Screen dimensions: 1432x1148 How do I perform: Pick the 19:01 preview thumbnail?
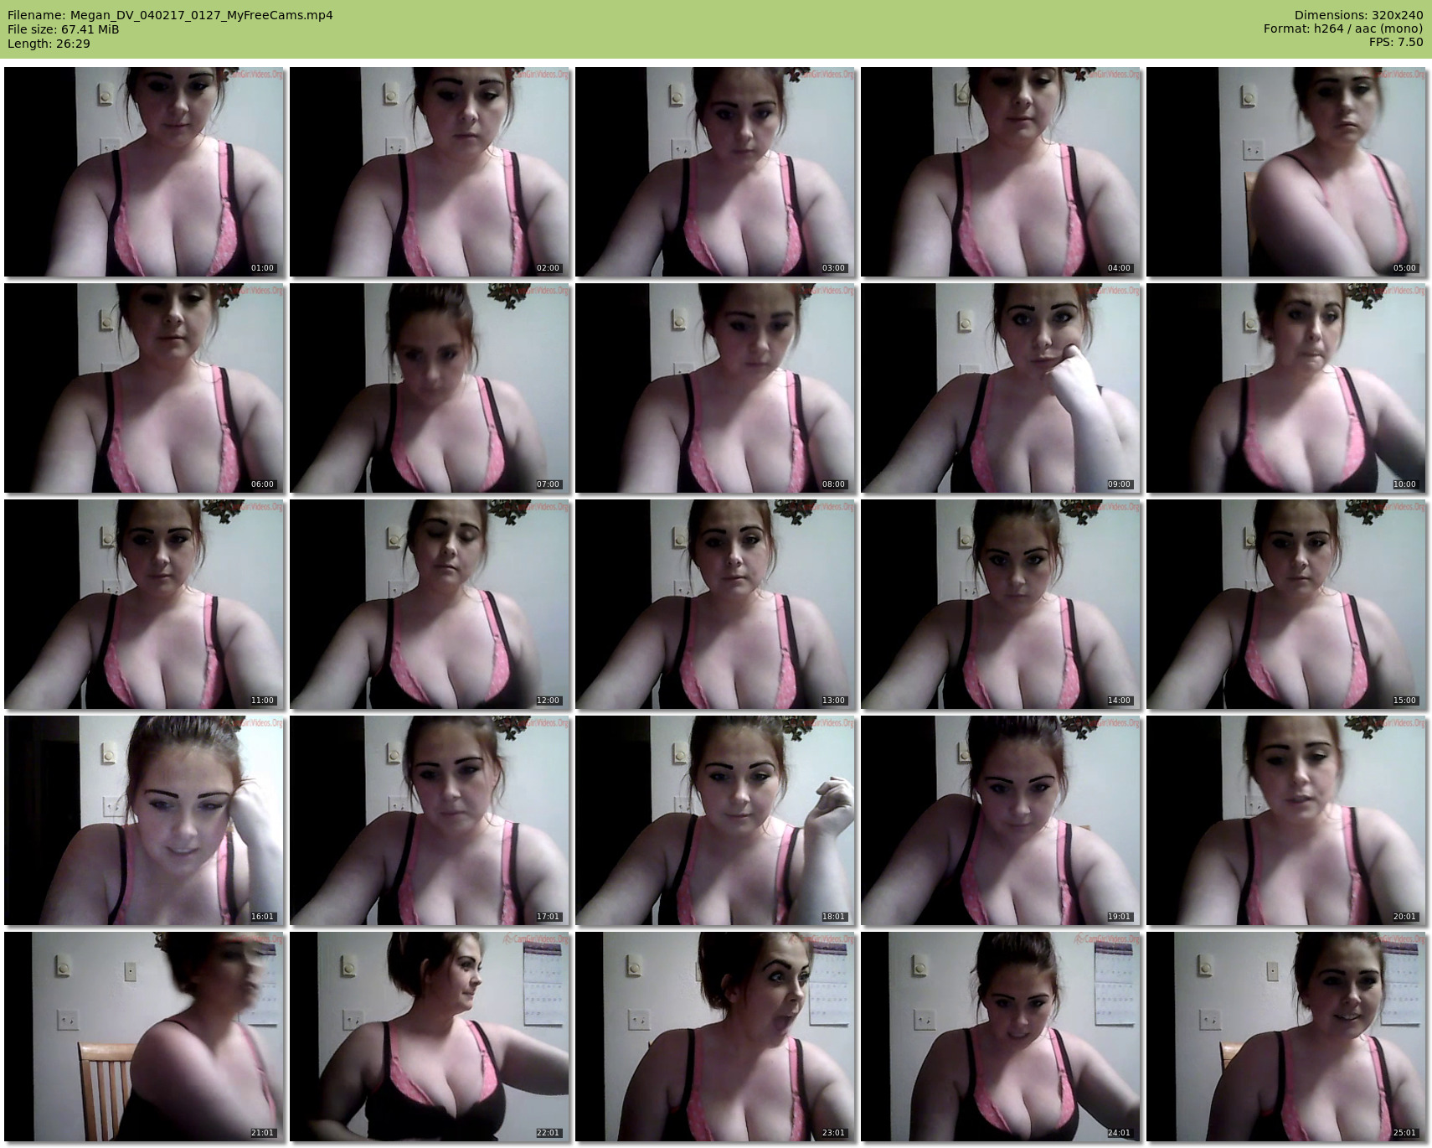(x=1001, y=820)
